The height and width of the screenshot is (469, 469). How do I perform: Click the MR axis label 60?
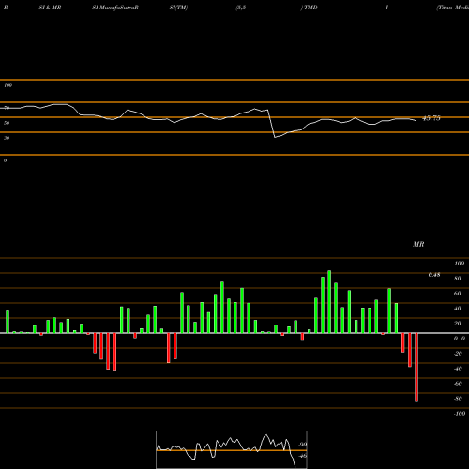point(458,294)
